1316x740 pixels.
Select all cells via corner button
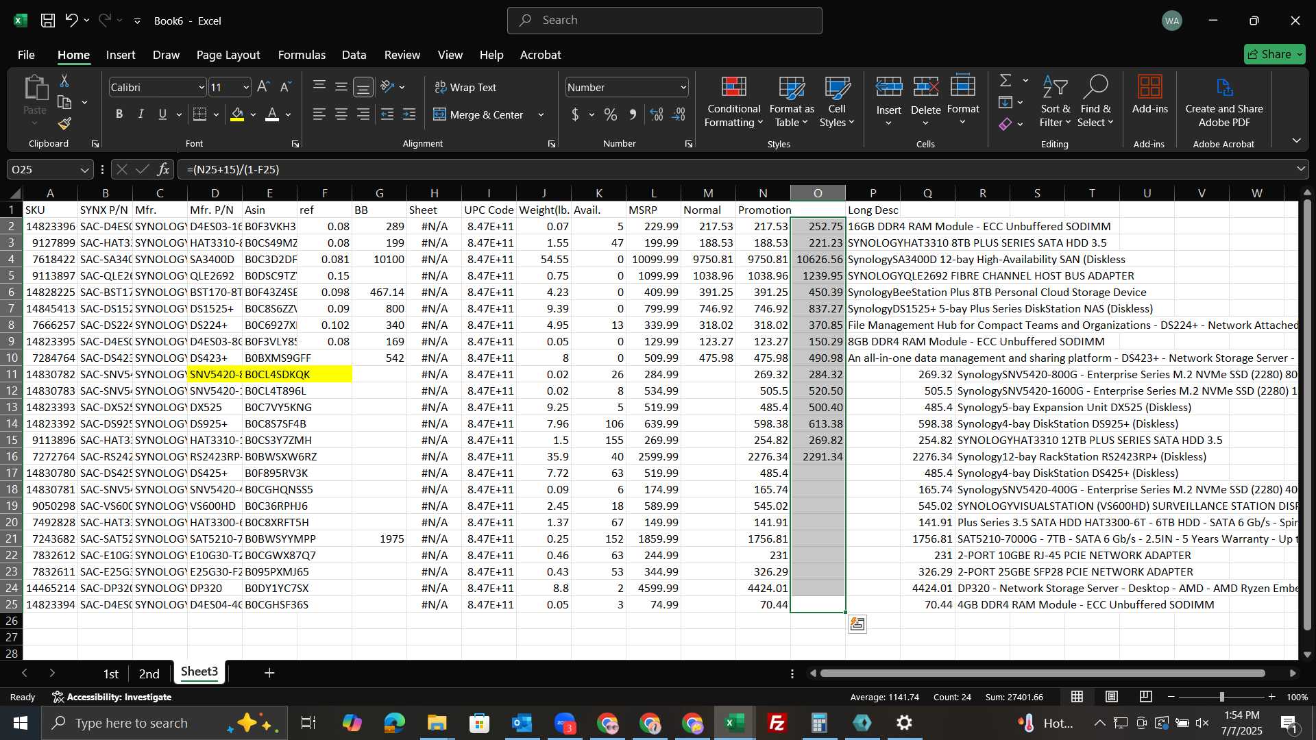click(x=15, y=193)
